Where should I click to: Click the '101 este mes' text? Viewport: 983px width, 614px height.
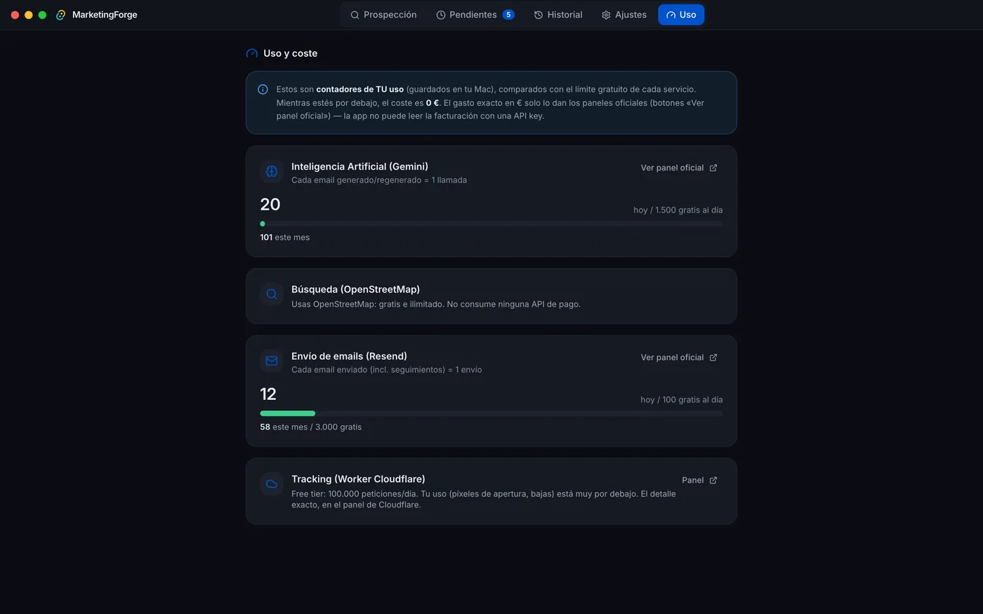pyautogui.click(x=284, y=237)
